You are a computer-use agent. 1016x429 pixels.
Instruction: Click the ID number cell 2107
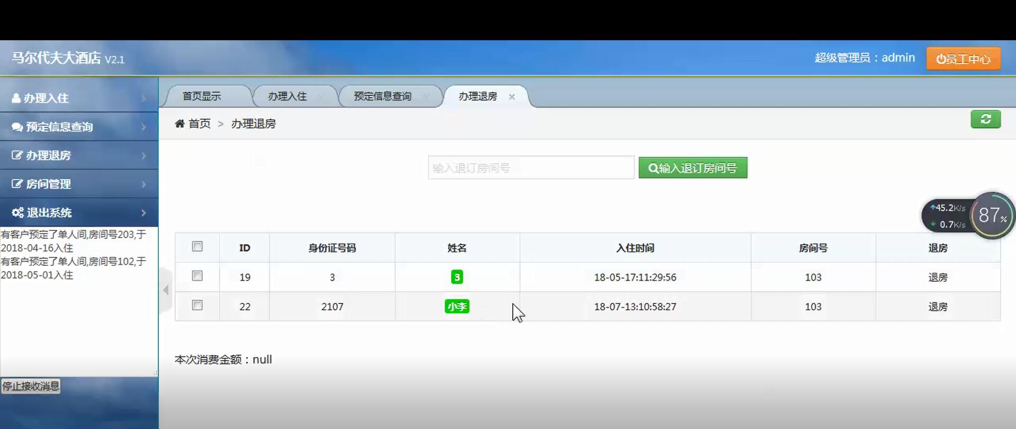coord(332,307)
